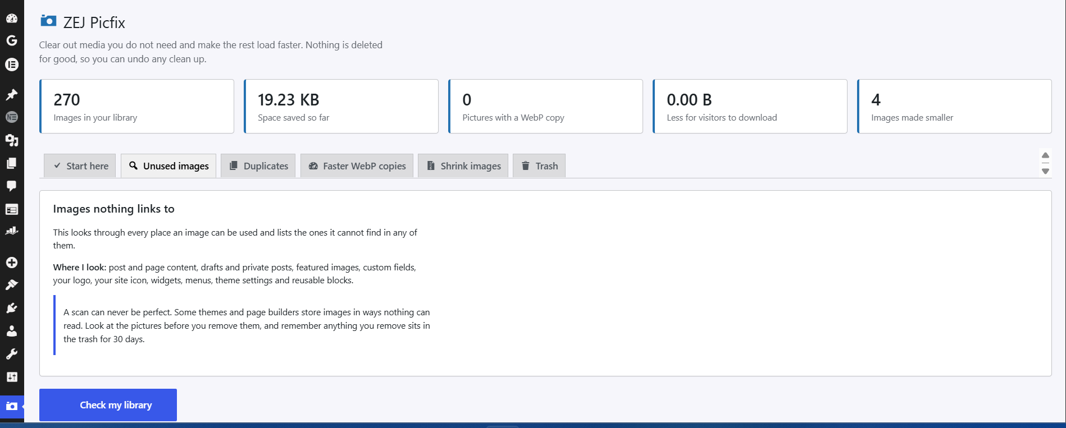Open Pages icon in the sidebar
The image size is (1066, 428).
point(12,163)
